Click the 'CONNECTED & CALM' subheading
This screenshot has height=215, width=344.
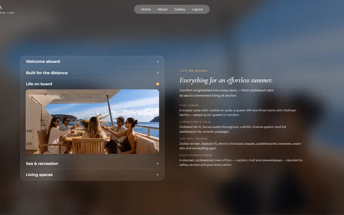pyautogui.click(x=195, y=122)
